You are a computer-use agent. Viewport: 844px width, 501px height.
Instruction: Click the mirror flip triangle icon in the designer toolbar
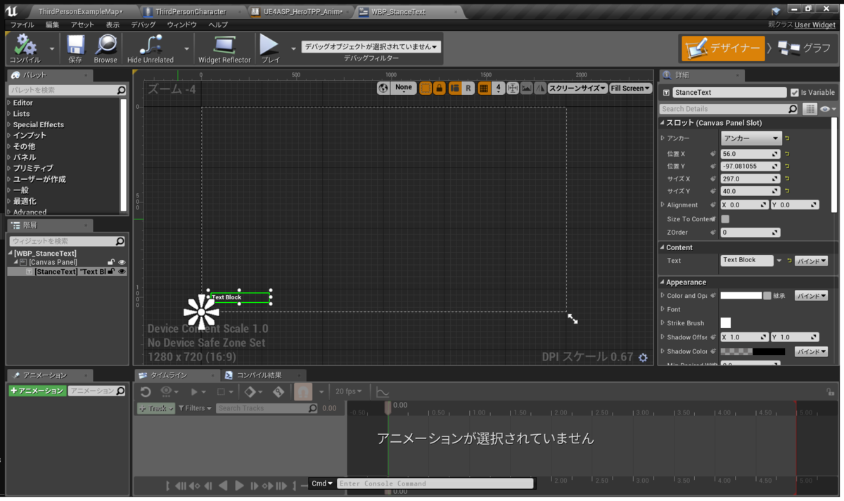click(x=539, y=89)
